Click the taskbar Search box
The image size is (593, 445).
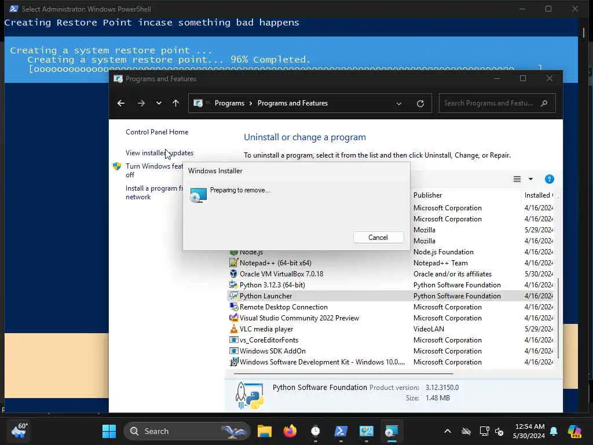187,431
